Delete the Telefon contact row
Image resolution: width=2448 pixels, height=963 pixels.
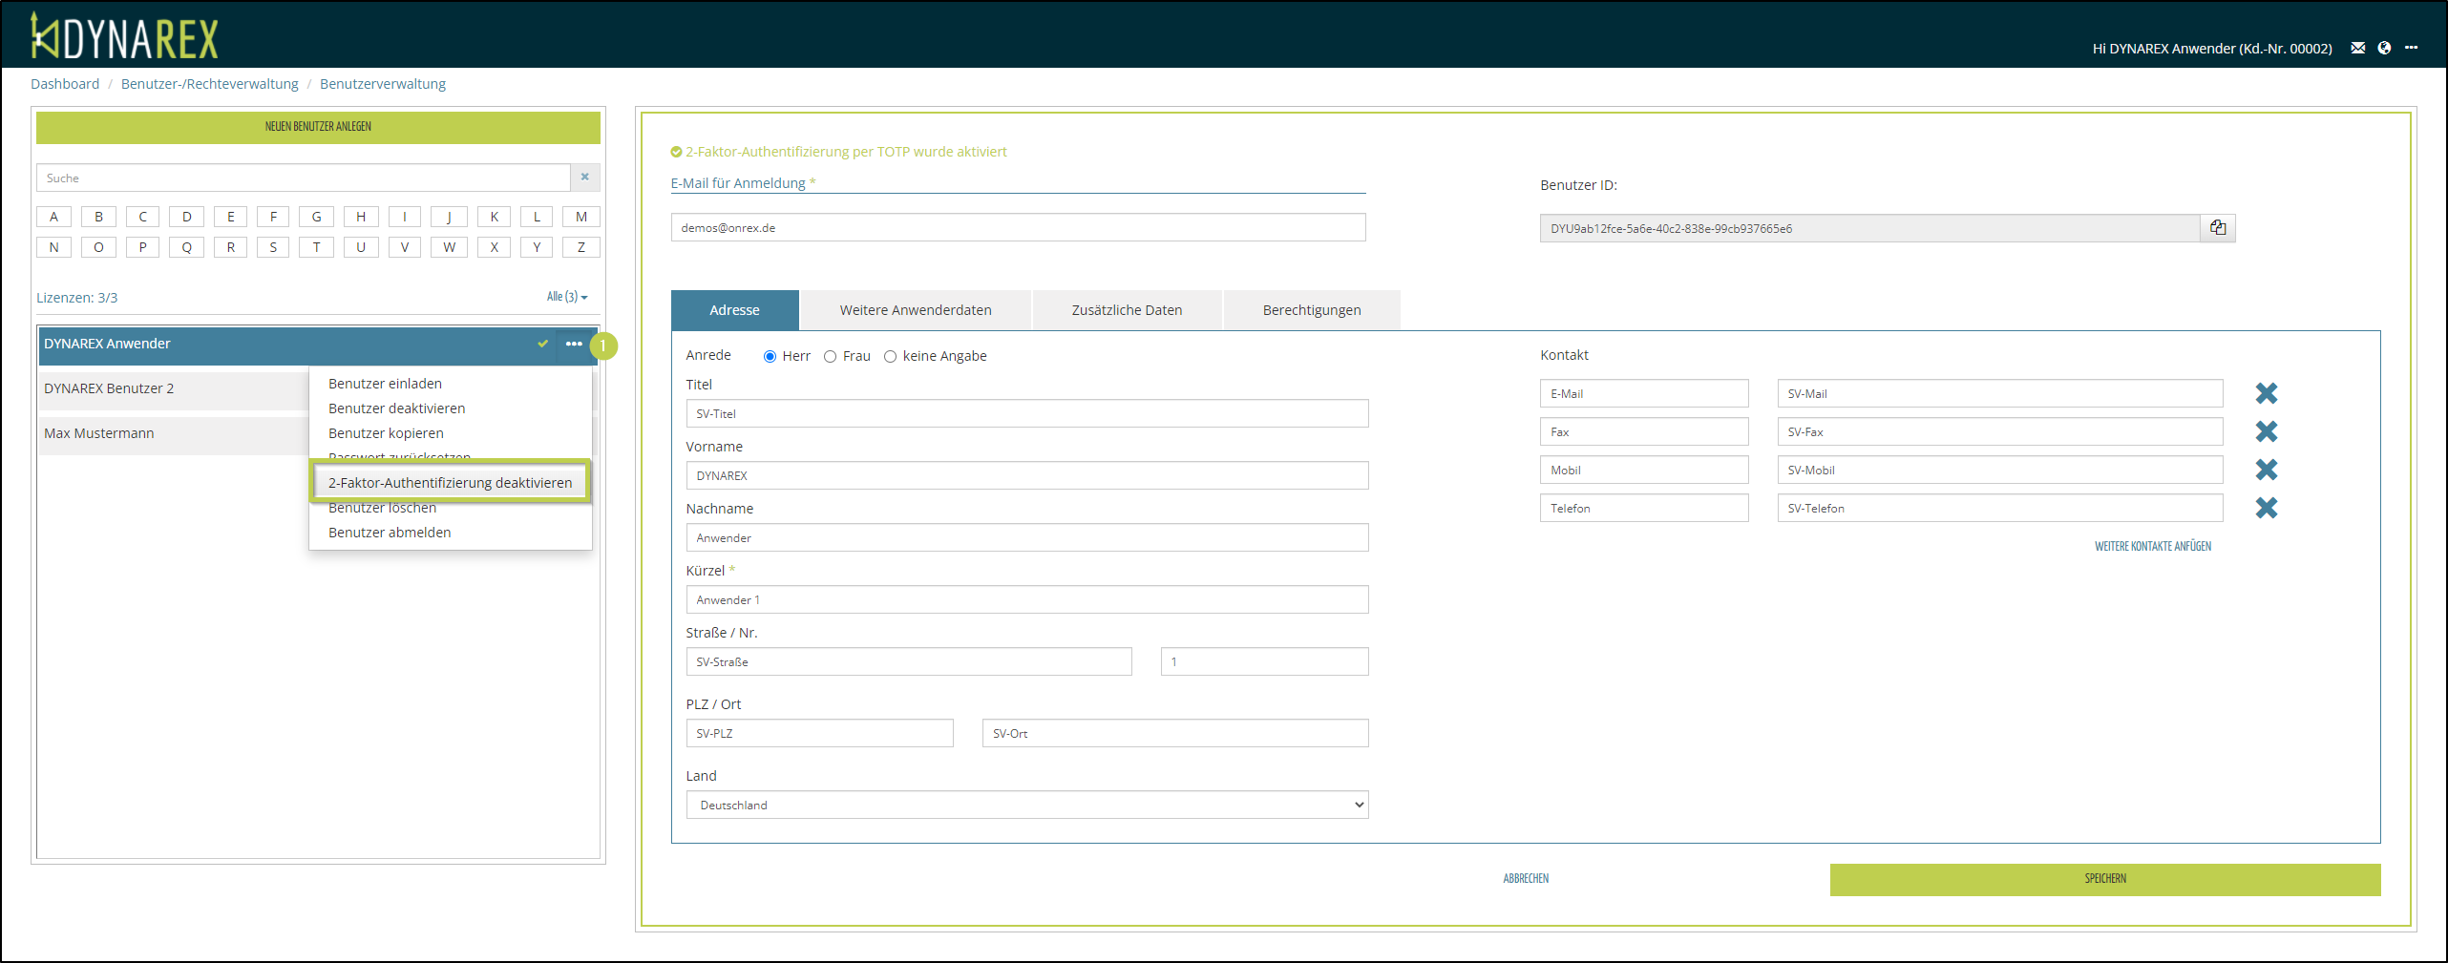[x=2266, y=508]
